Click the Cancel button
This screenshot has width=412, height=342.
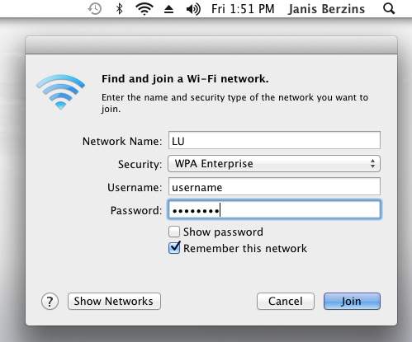[x=286, y=302]
